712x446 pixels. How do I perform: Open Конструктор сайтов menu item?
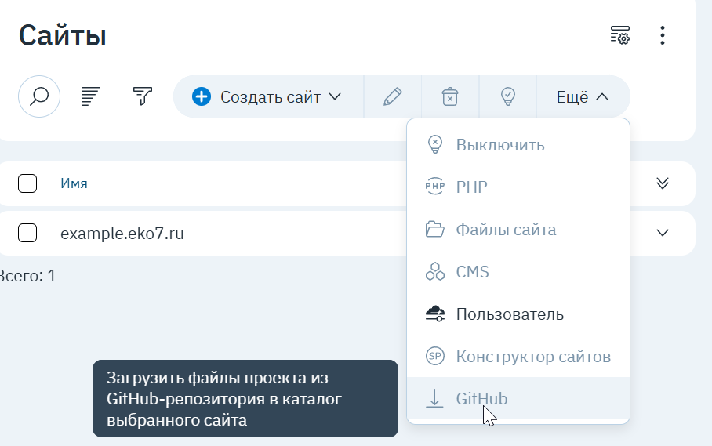(x=518, y=356)
